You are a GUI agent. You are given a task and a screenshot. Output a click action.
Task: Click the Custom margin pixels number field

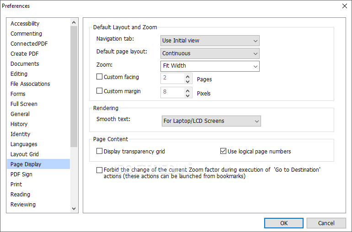point(173,92)
